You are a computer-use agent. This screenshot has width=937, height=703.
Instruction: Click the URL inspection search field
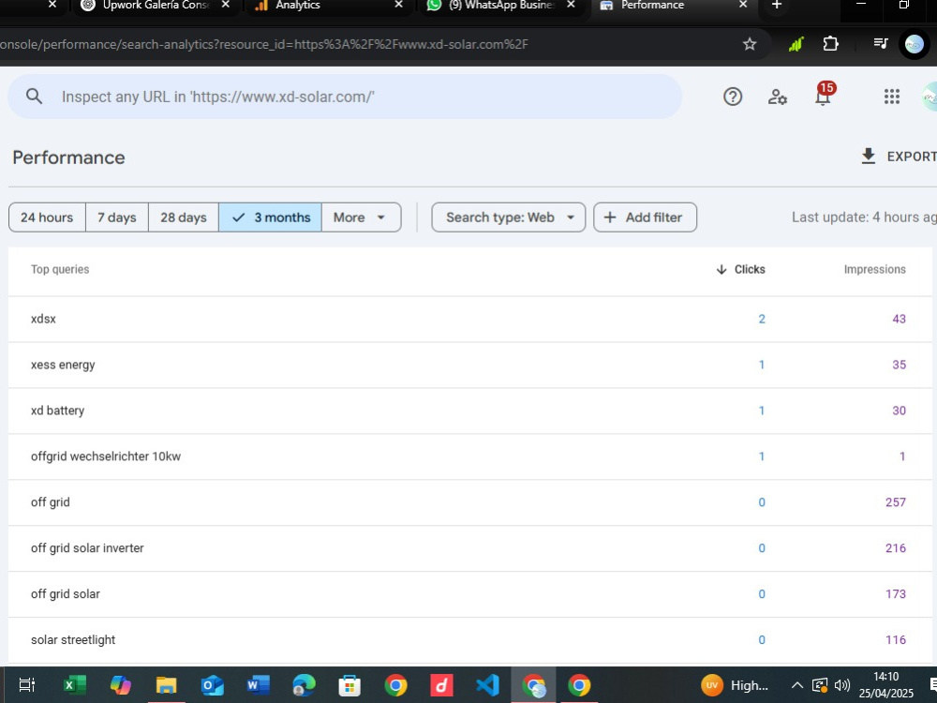pyautogui.click(x=345, y=97)
